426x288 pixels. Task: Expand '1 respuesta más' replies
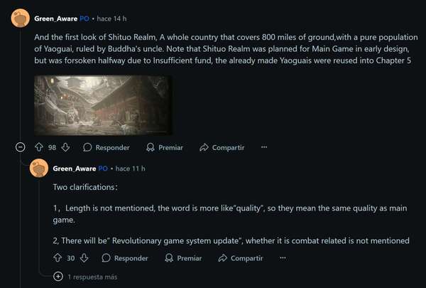coord(58,276)
